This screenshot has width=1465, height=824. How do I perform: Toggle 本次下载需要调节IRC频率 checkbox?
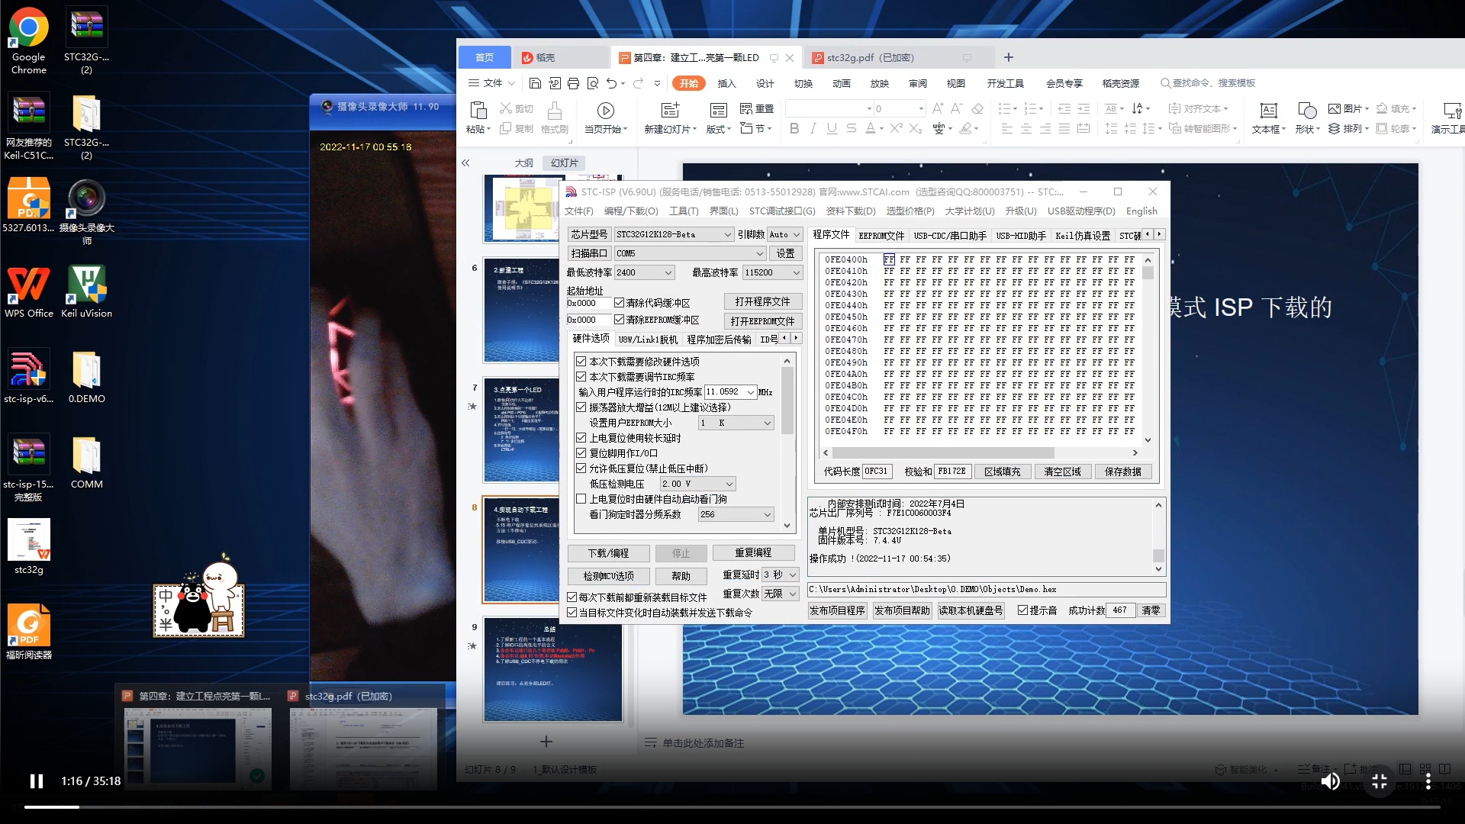coord(581,377)
